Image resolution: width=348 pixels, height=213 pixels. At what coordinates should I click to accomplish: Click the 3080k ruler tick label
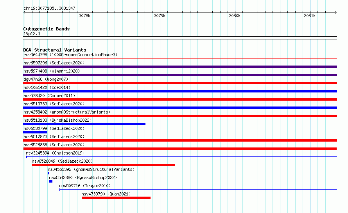pos(235,16)
